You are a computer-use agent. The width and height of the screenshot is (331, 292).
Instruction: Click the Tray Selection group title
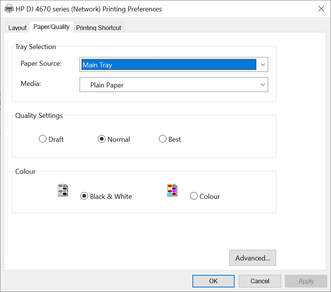point(35,47)
